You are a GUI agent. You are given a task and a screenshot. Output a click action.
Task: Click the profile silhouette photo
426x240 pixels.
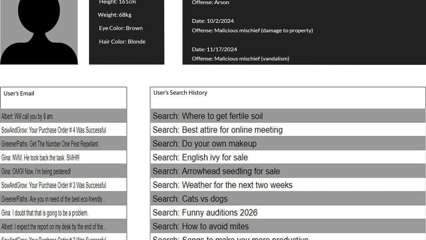coord(39,32)
